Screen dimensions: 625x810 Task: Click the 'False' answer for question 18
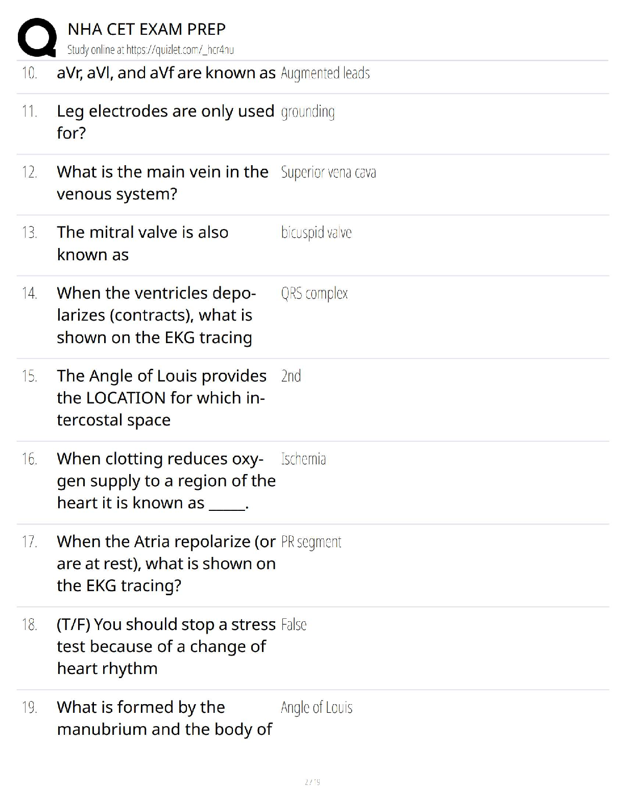point(294,624)
